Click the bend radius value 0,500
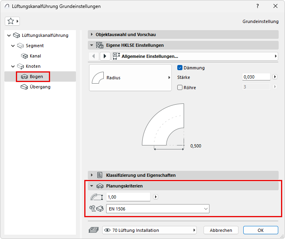 tap(196, 146)
